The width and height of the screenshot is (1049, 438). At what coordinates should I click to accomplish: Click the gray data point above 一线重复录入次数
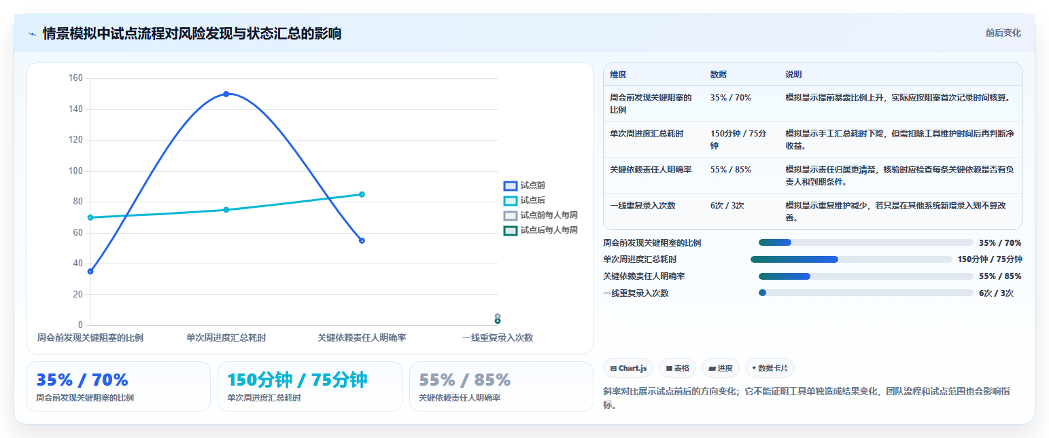[498, 316]
